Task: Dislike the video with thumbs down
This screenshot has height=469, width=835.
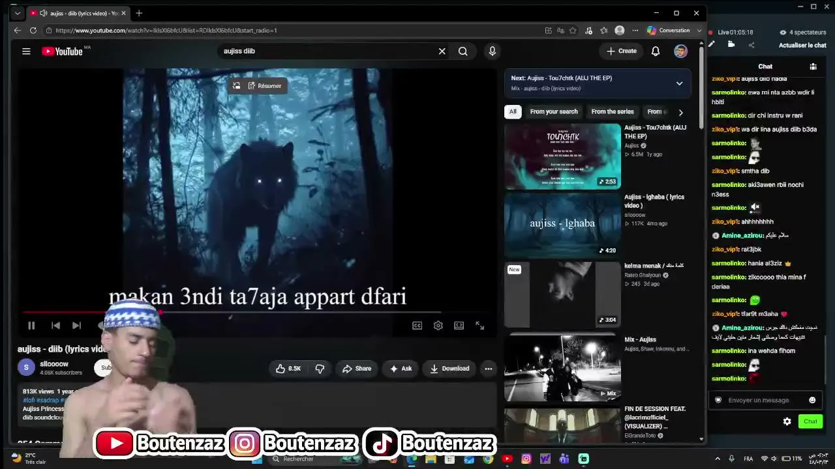Action: [320, 369]
